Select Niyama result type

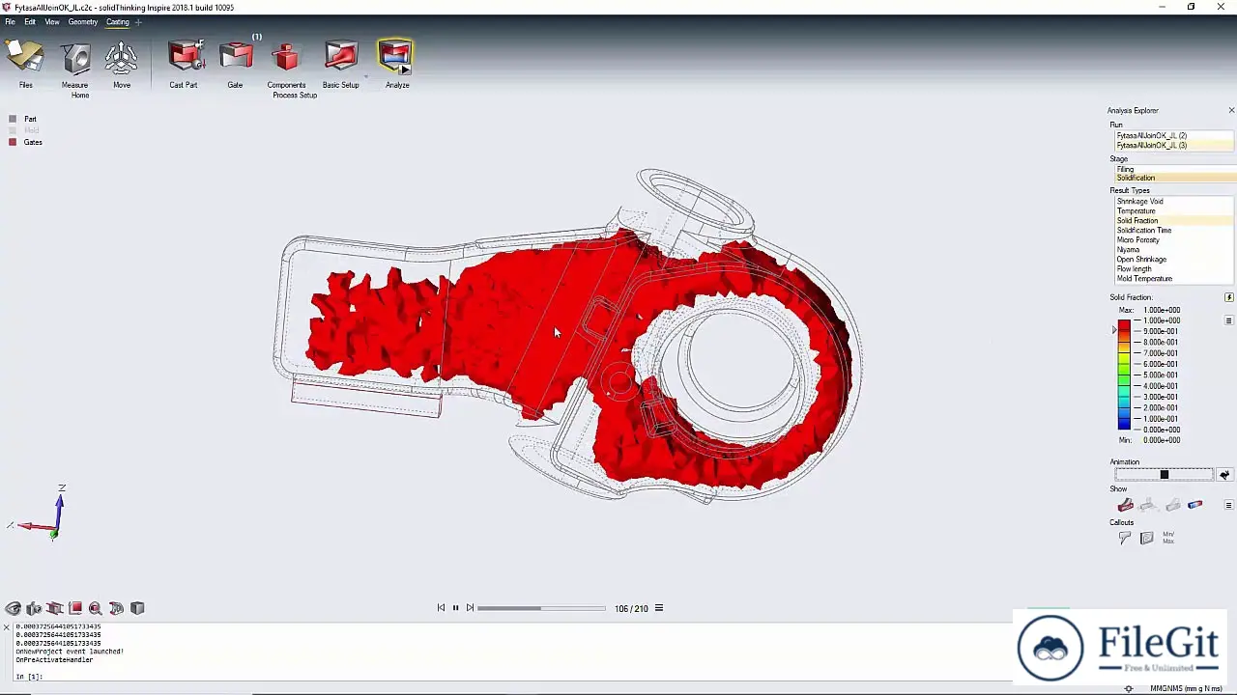1172,250
